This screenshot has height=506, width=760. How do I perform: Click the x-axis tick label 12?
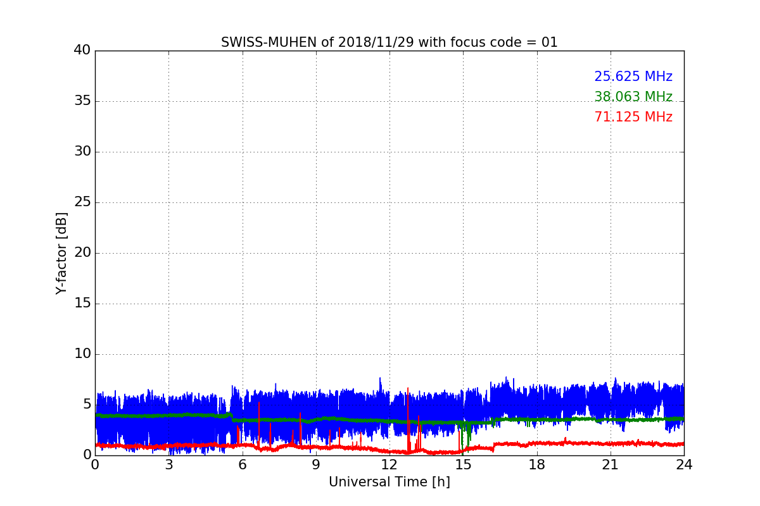(389, 465)
